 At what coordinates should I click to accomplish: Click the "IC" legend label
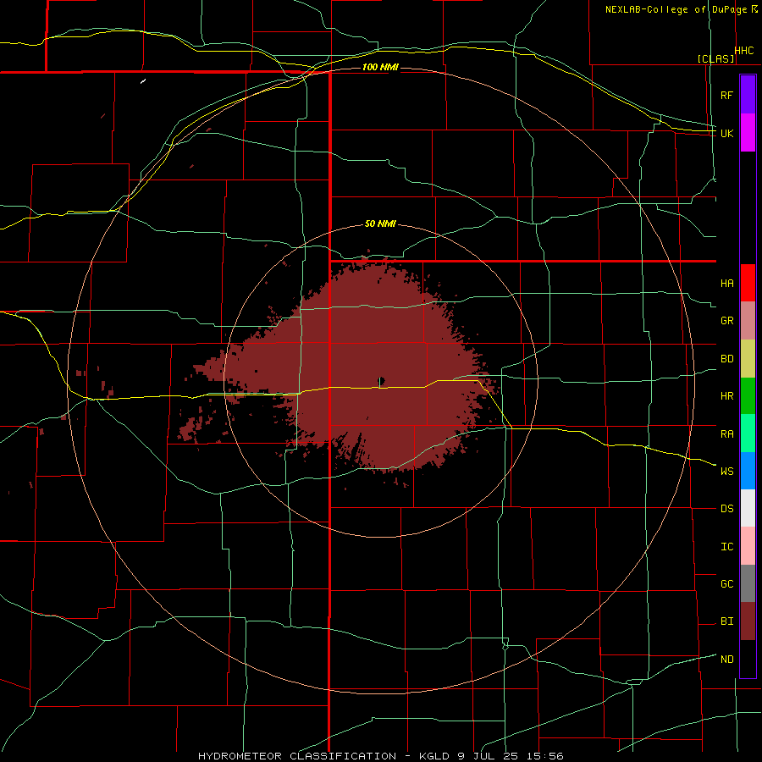tap(727, 547)
